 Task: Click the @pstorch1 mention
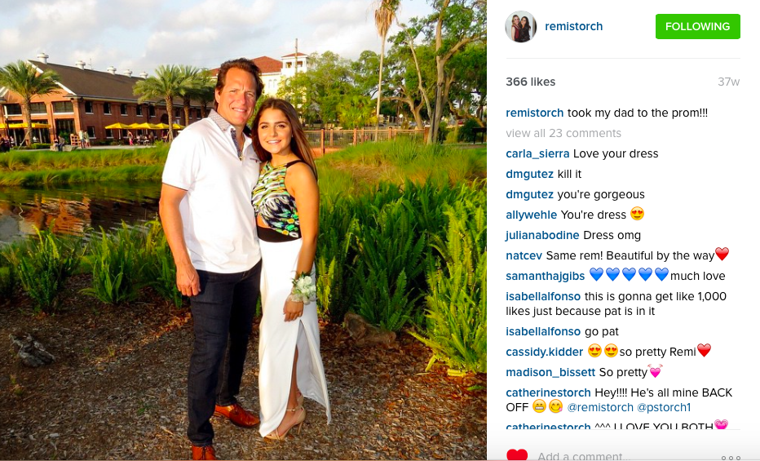pyautogui.click(x=664, y=407)
